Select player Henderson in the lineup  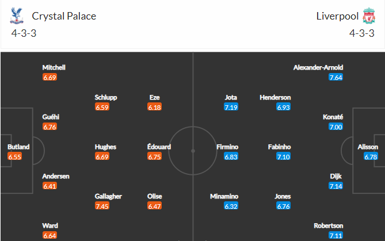[275, 97]
